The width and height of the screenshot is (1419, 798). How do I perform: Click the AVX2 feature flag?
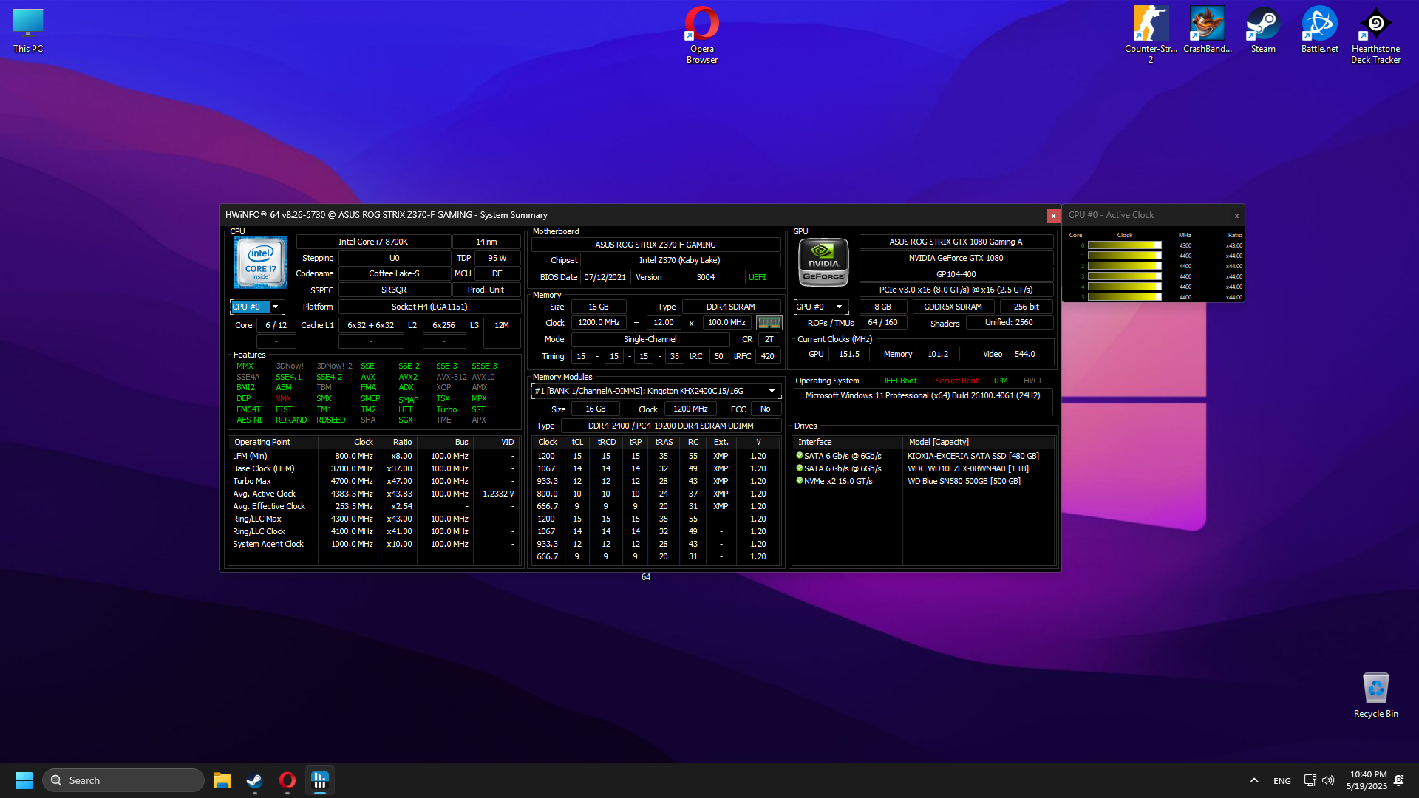click(x=408, y=377)
